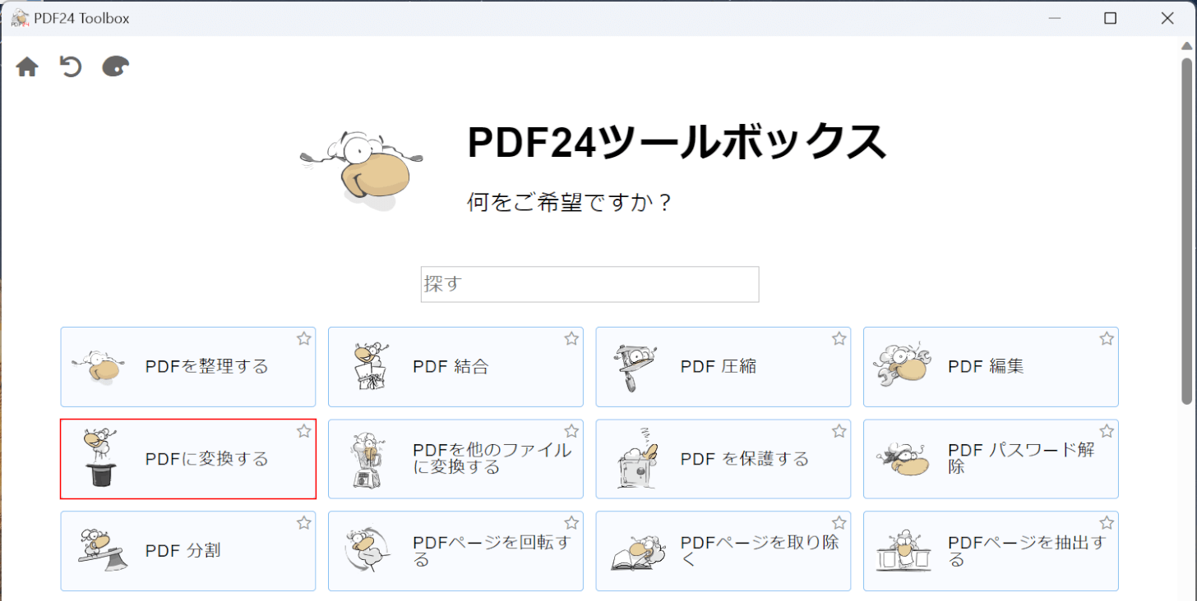Choose PDF を保護する
The image size is (1197, 601).
(x=723, y=459)
